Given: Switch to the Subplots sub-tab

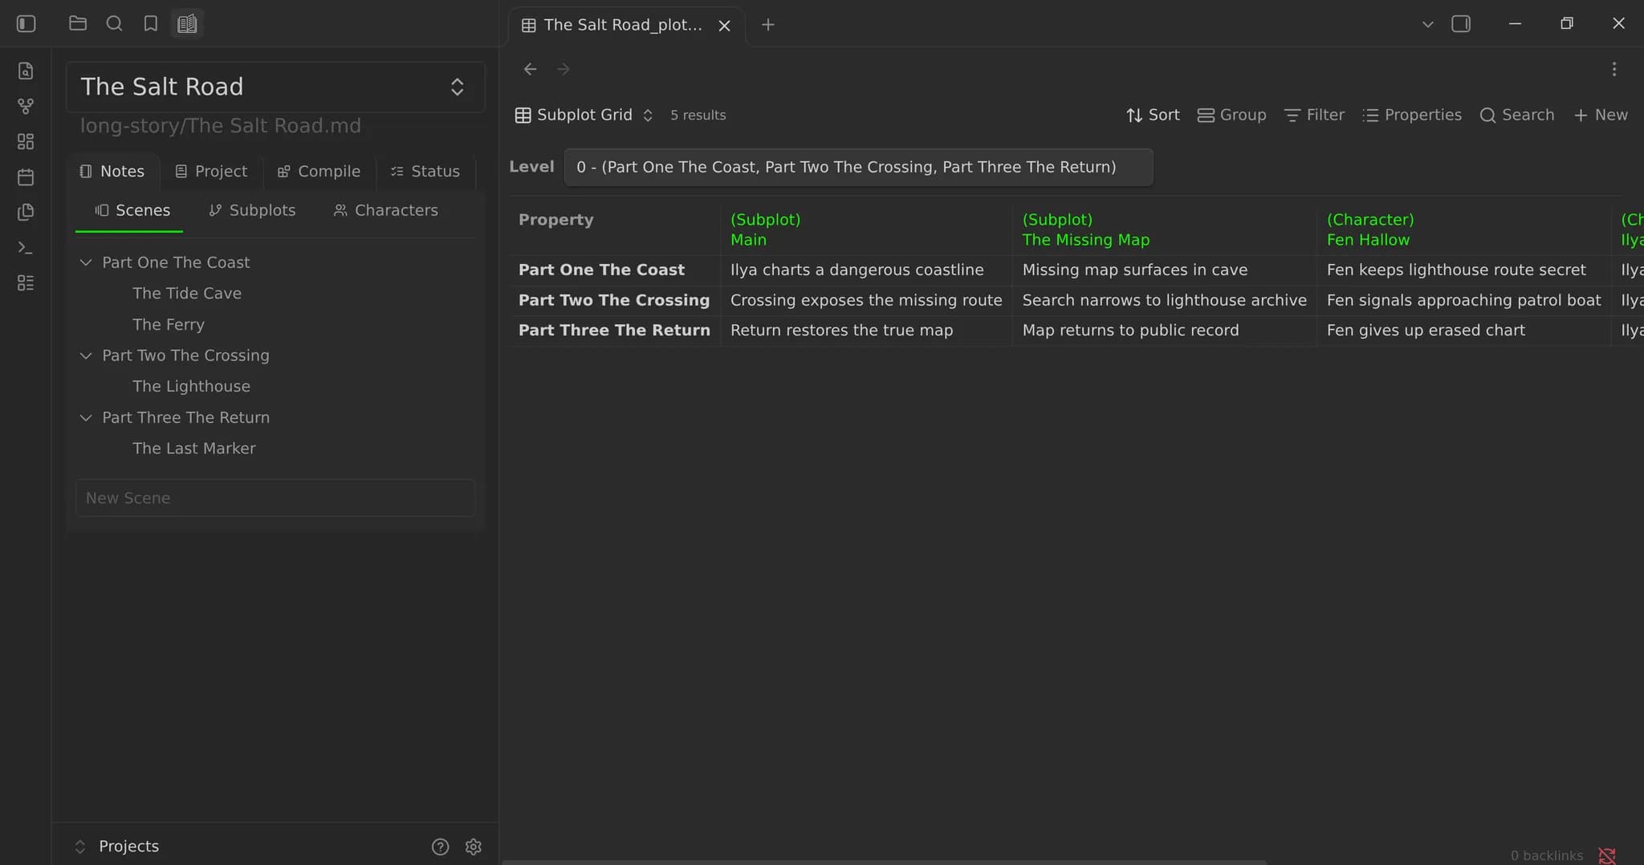Looking at the screenshot, I should pyautogui.click(x=252, y=210).
